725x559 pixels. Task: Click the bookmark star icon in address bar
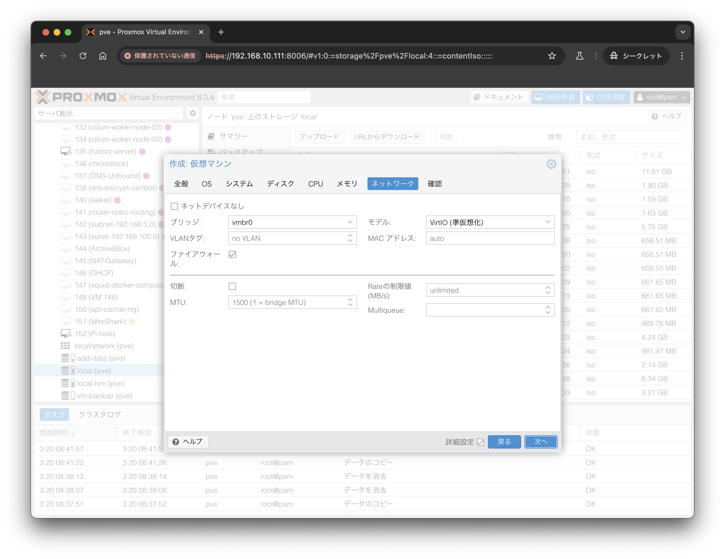tap(552, 56)
